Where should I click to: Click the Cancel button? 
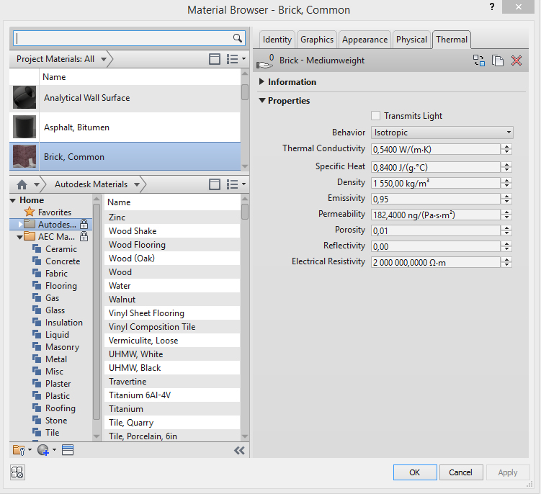click(461, 472)
